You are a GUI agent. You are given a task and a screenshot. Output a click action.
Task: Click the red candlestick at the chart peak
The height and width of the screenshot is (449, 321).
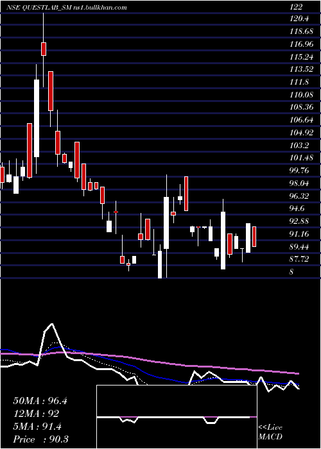[44, 49]
